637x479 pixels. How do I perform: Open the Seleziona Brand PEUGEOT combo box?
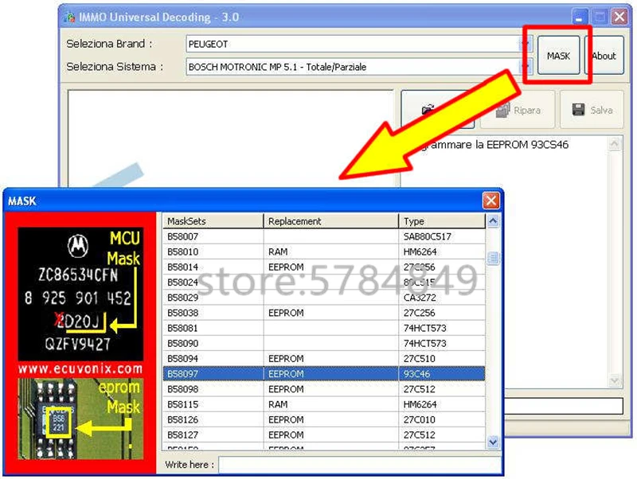[x=359, y=44]
